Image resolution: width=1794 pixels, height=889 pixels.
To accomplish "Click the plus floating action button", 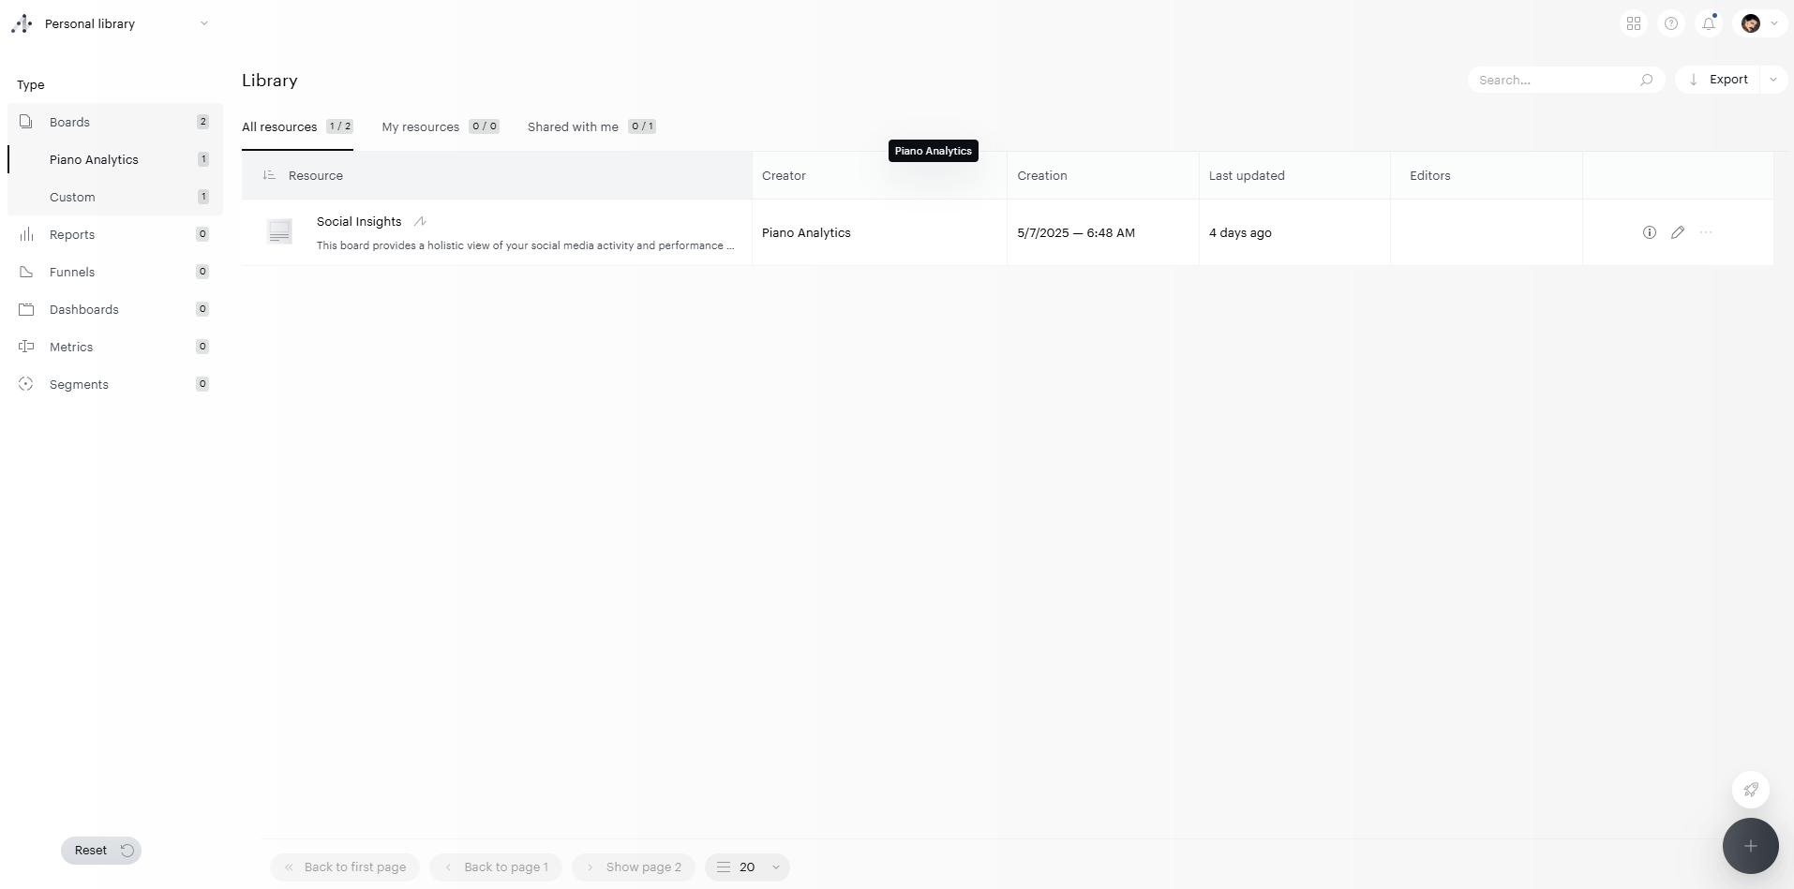I will [x=1750, y=846].
